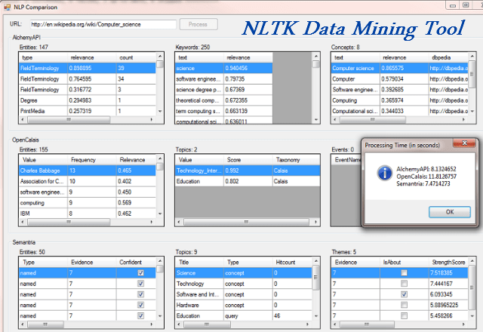The width and height of the screenshot is (483, 332).
Task: Select 'Education' query row with Hitcount 46
Action: (243, 315)
